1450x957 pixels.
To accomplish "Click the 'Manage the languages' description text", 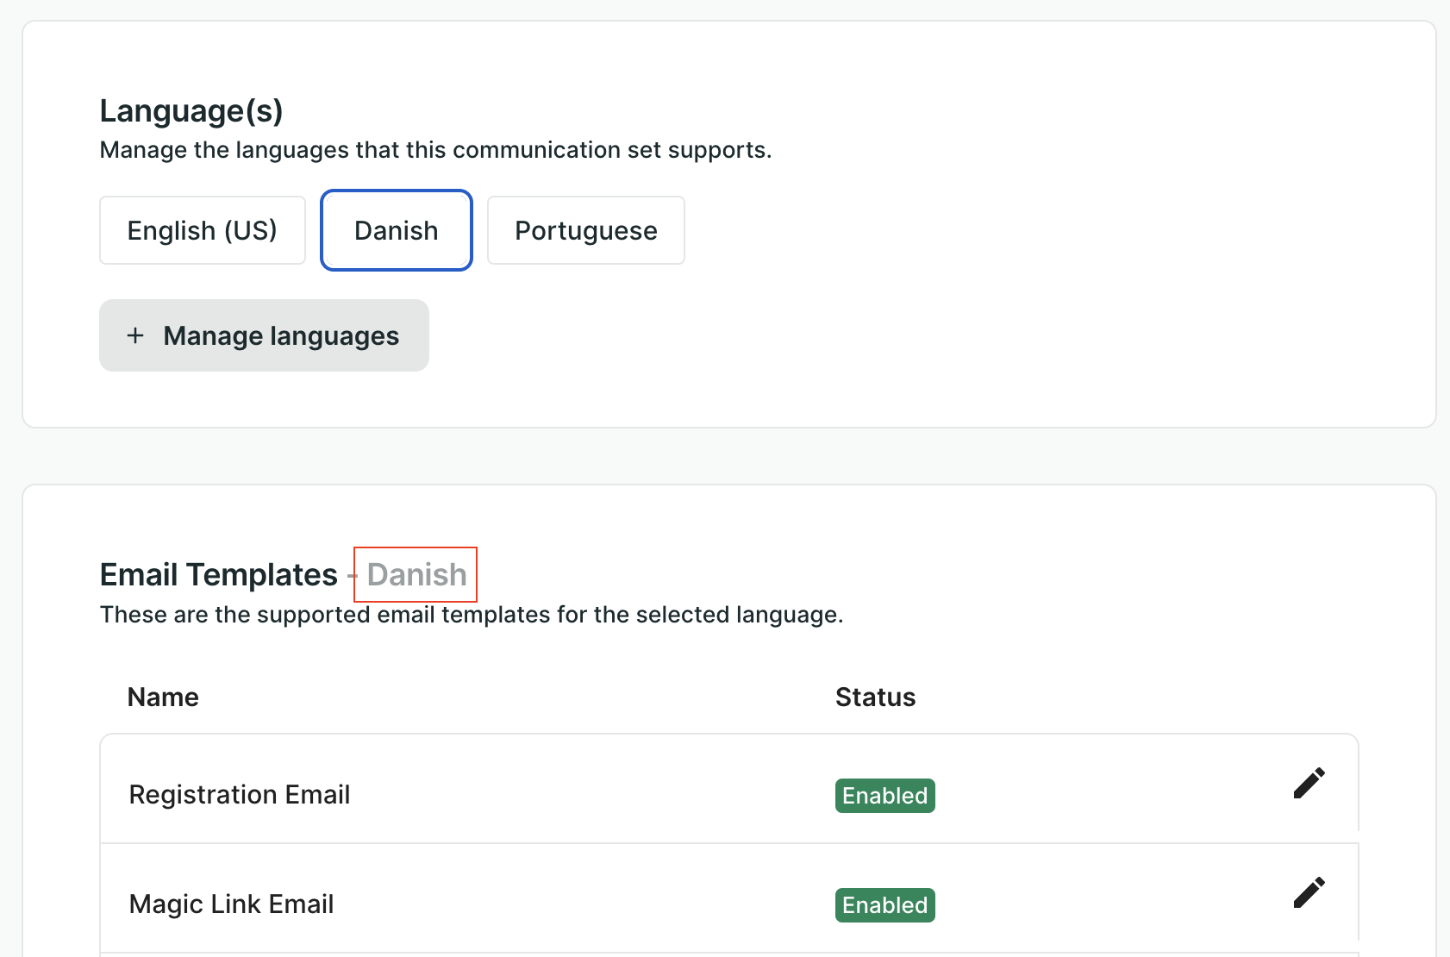I will click(435, 150).
